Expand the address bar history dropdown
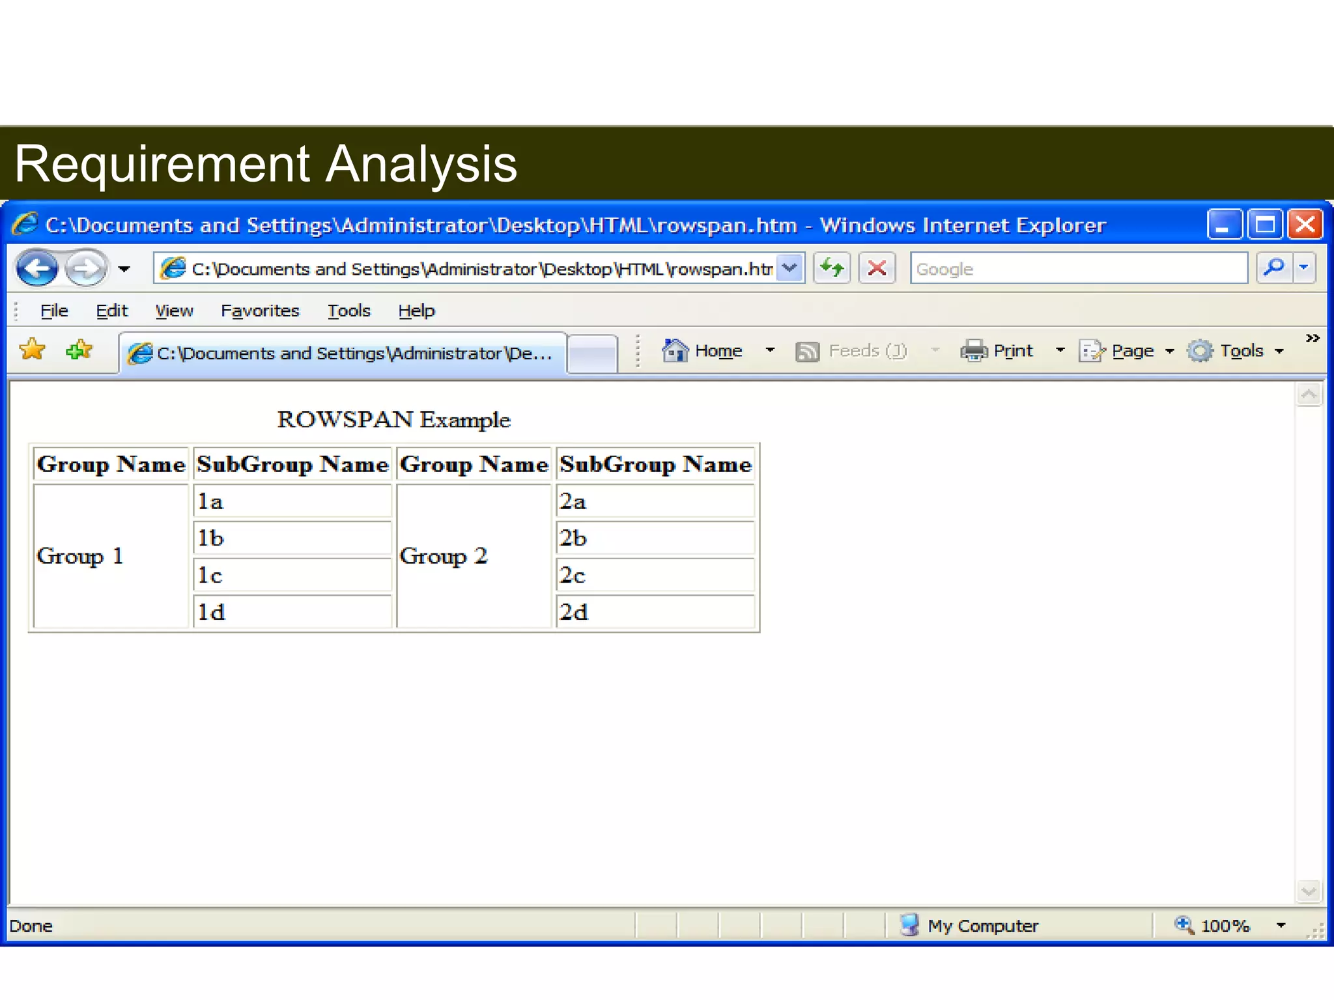Screen dimensions: 1334x1000 (x=790, y=268)
